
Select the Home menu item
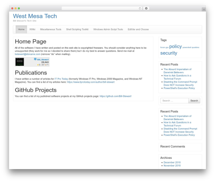coord(21,29)
